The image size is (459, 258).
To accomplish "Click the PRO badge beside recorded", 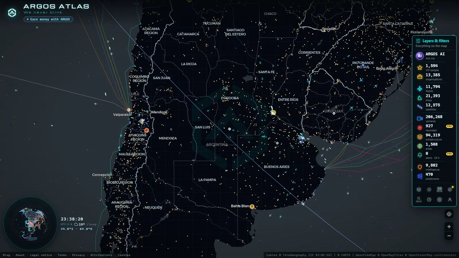I will coord(449,126).
